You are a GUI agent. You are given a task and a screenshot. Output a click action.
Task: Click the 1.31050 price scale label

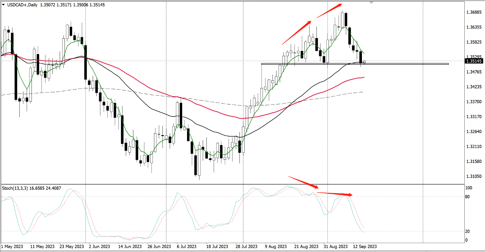474,176
